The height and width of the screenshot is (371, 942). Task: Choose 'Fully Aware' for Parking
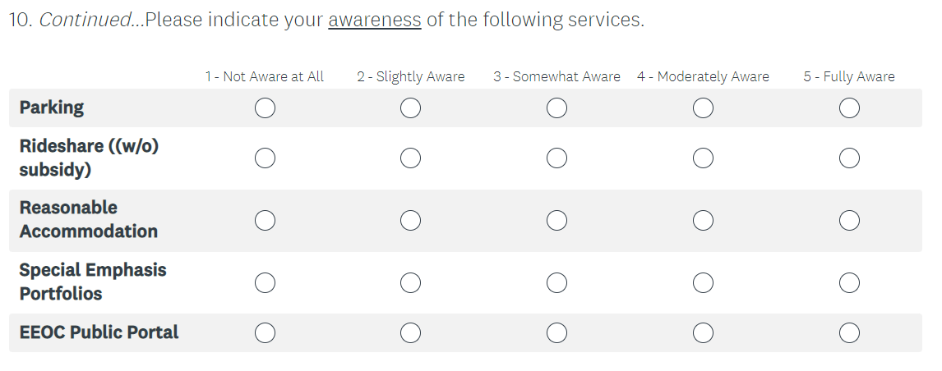(849, 108)
